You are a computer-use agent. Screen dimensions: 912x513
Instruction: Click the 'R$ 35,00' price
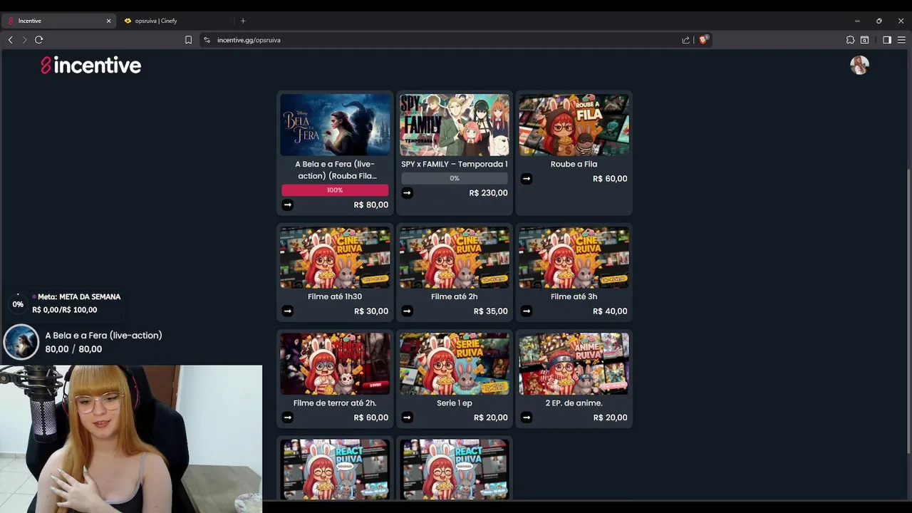tap(491, 311)
